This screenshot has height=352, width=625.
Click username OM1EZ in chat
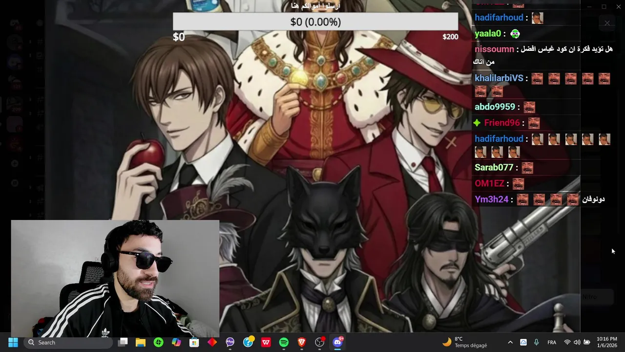tap(489, 183)
